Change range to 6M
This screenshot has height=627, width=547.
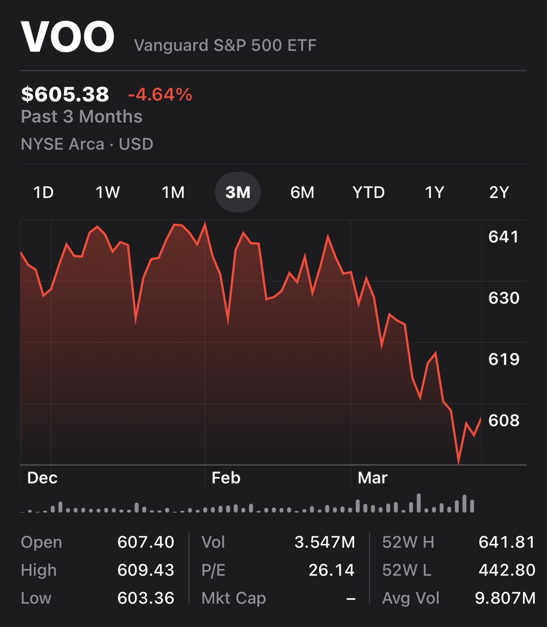(x=302, y=192)
